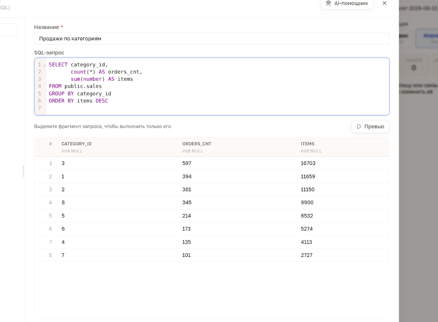The image size is (438, 322).
Task: Select the cell with value 597
Action: tap(187, 163)
